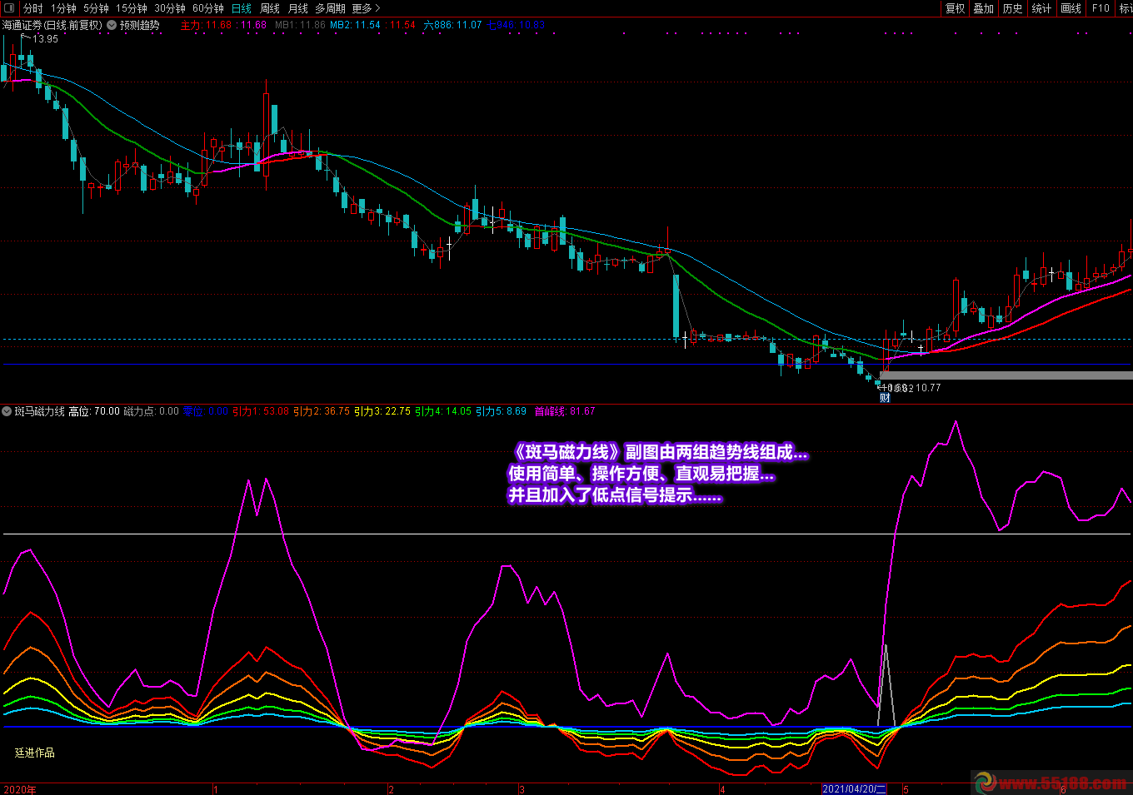Click the 财 marker icon below the candlesticks
1133x795 pixels.
pos(885,398)
